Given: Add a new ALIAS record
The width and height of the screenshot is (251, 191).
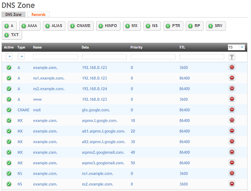Looking at the screenshot, I should tap(54, 26).
